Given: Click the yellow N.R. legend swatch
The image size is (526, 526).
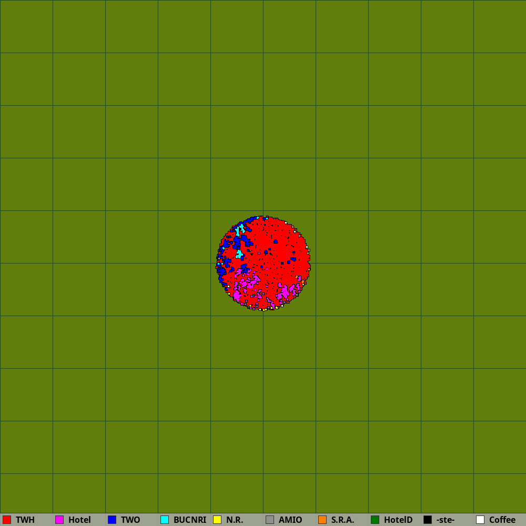Looking at the screenshot, I should coord(217,520).
